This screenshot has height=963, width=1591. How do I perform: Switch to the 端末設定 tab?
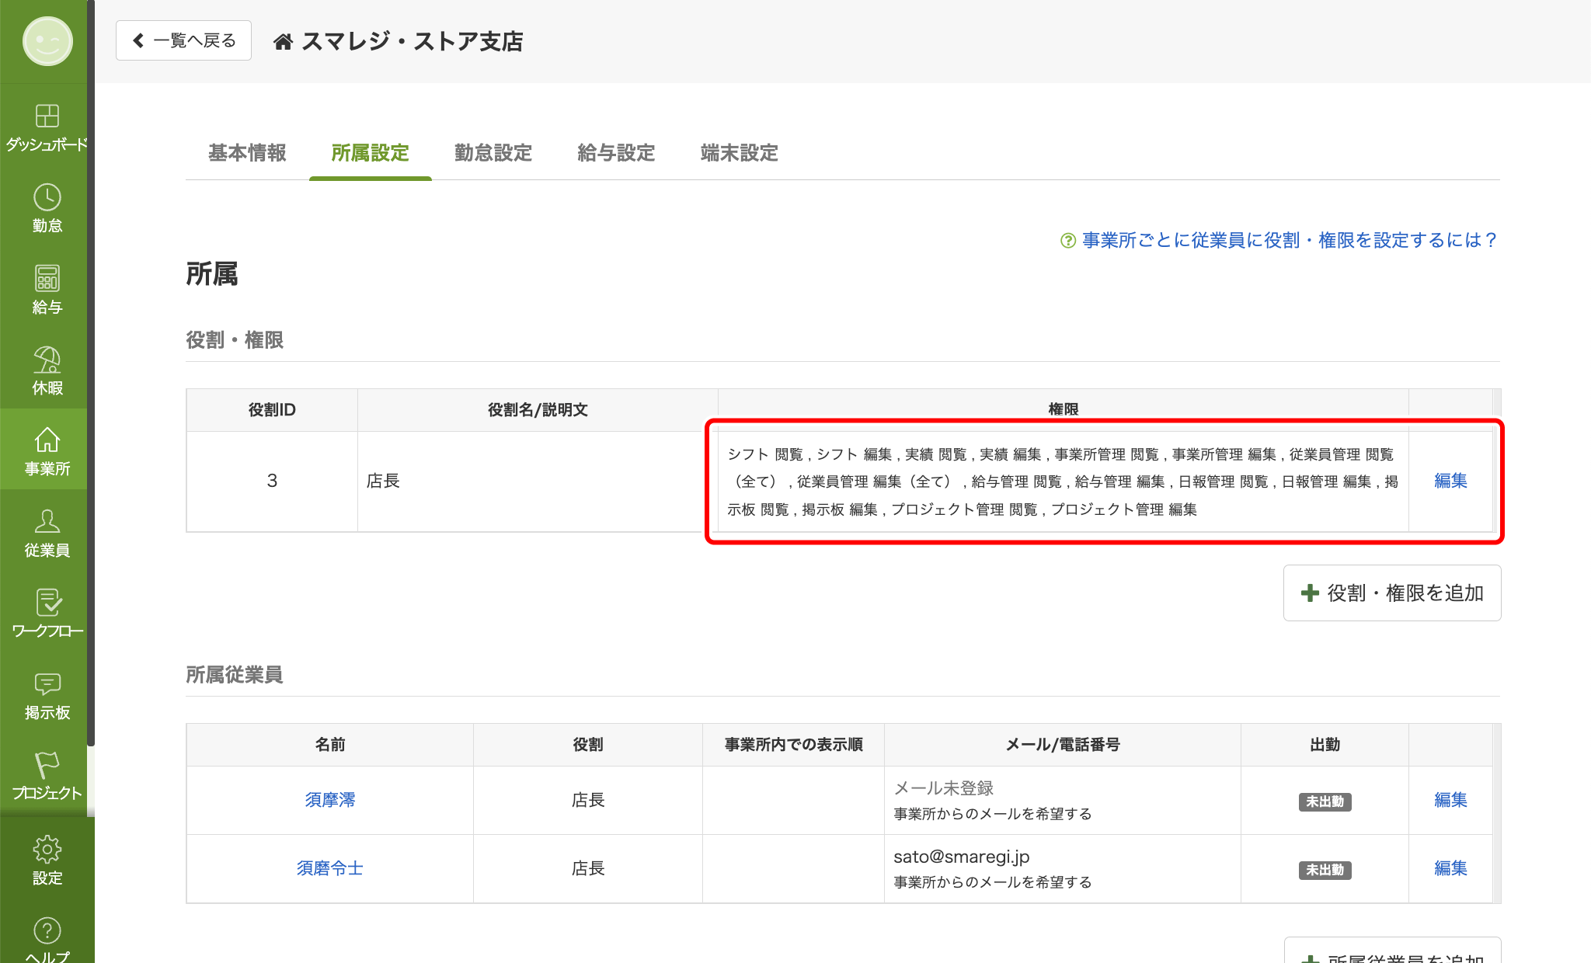[x=739, y=153]
